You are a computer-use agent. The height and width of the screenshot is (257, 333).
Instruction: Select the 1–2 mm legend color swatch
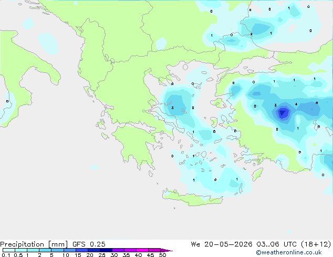[33, 250]
